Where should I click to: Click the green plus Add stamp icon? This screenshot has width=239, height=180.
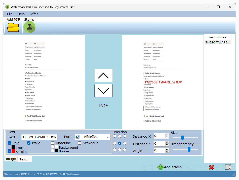(x=160, y=167)
